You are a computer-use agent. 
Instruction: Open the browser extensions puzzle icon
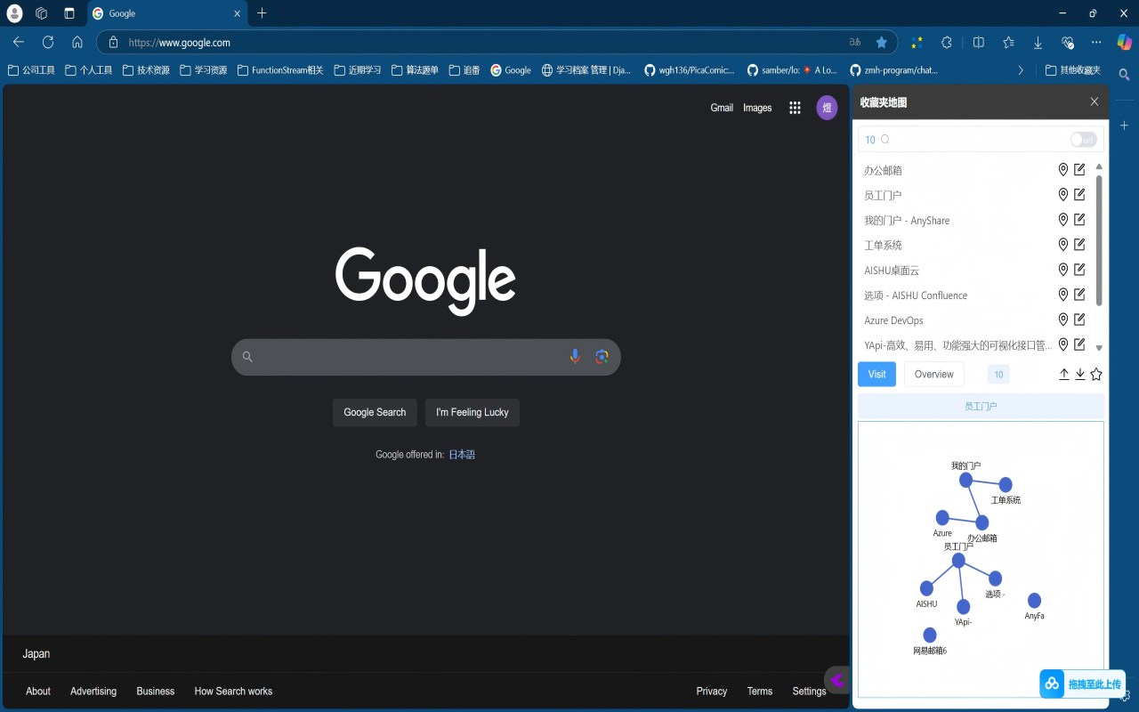[x=947, y=42]
